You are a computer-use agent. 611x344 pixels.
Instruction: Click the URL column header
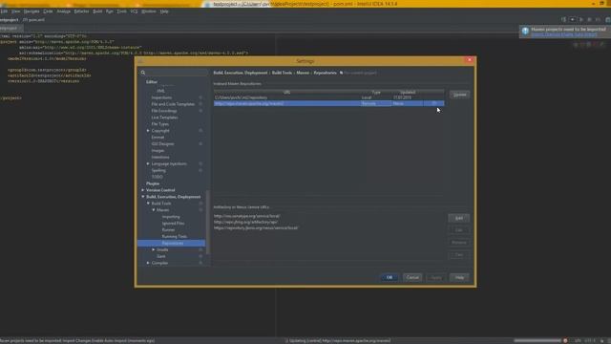tap(286, 92)
